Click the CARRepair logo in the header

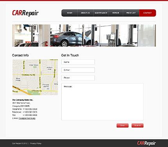tap(25, 13)
